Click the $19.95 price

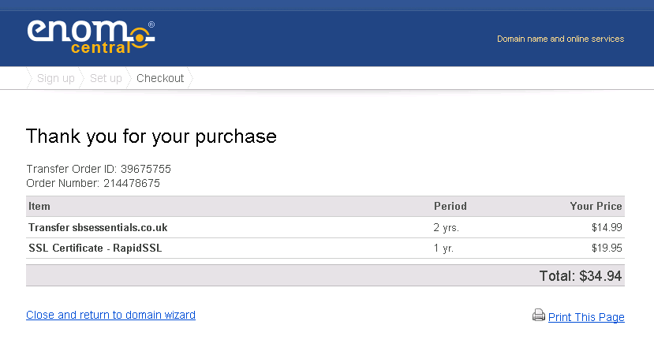coord(607,248)
